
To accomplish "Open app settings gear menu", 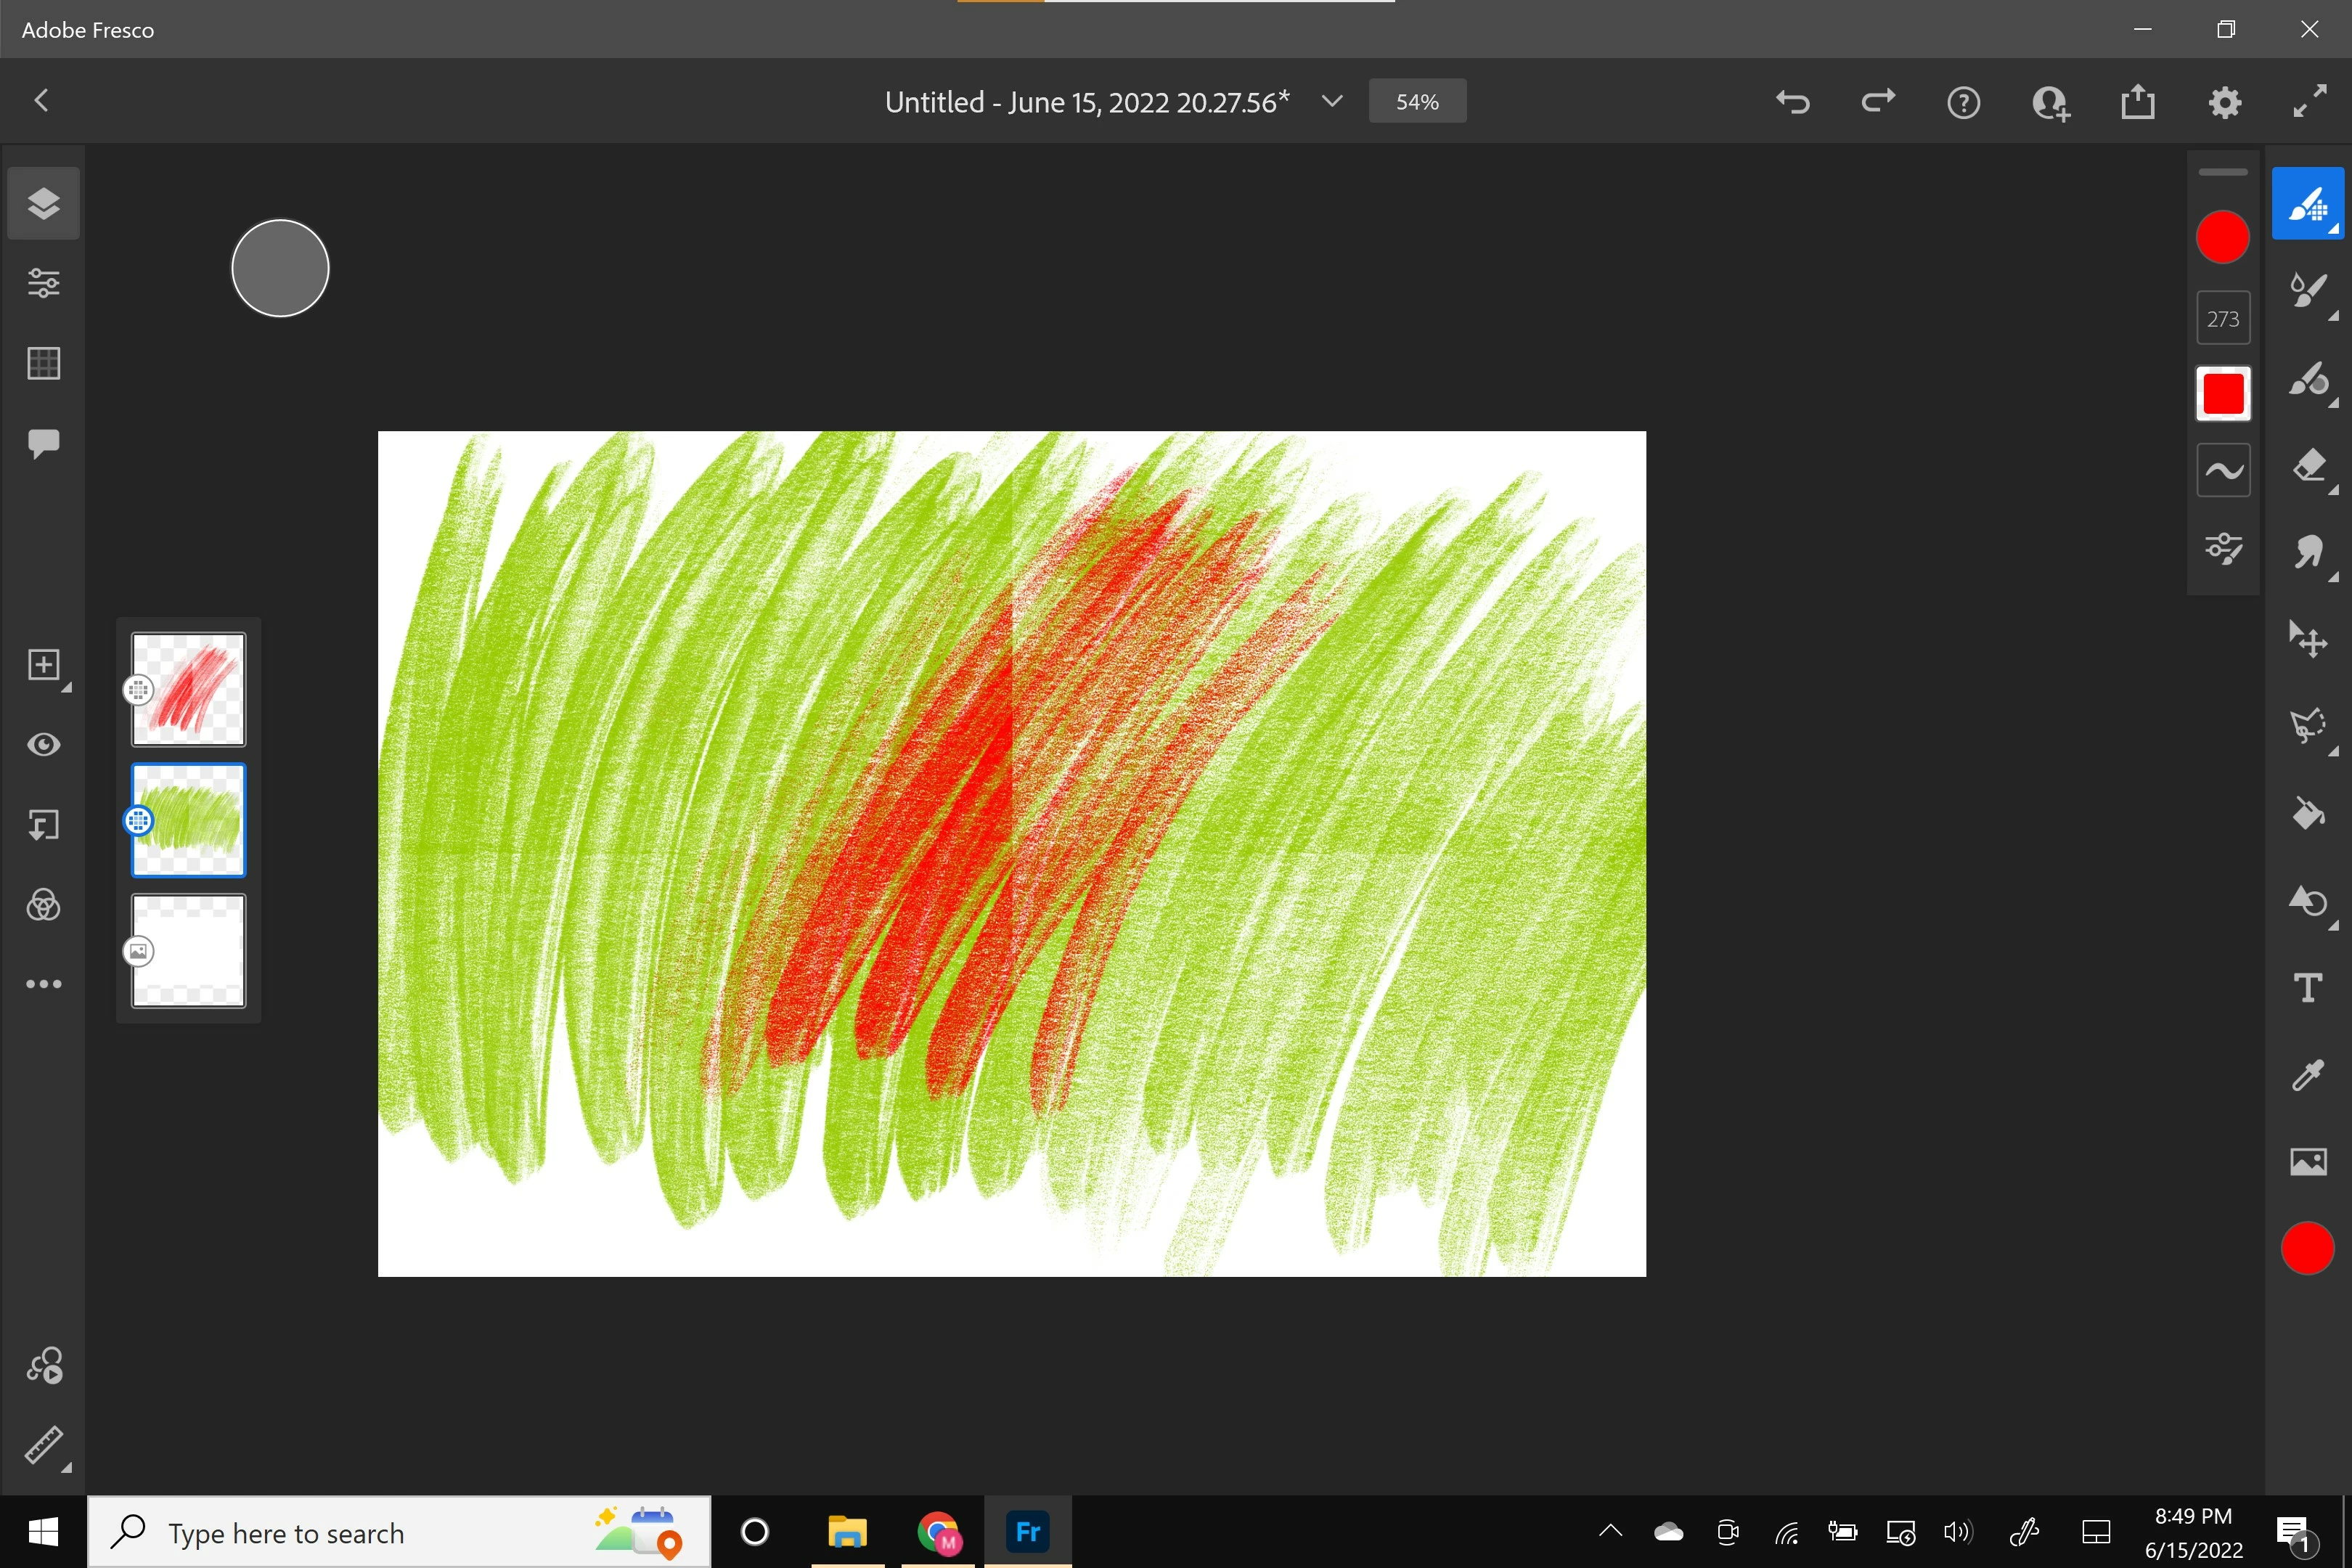I will click(2224, 102).
